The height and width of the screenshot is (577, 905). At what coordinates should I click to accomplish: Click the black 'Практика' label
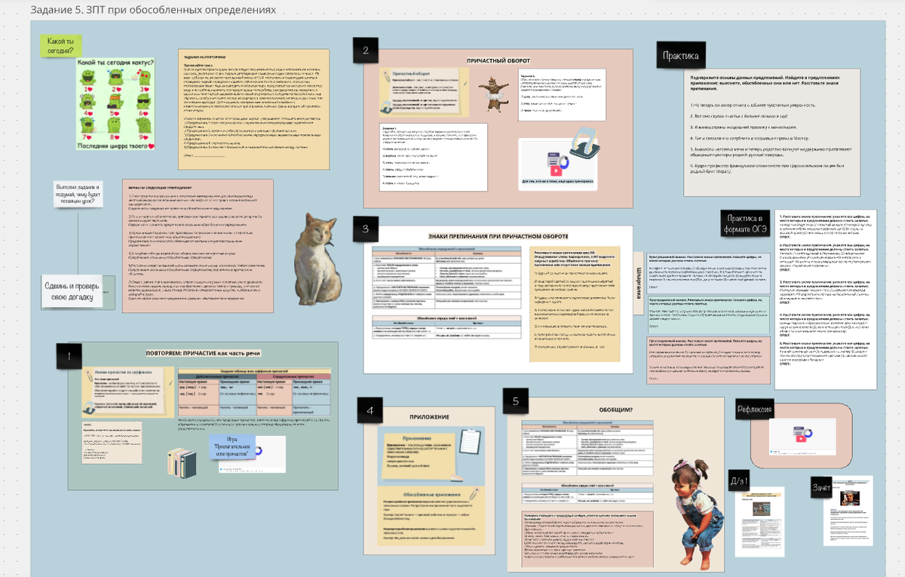point(680,55)
